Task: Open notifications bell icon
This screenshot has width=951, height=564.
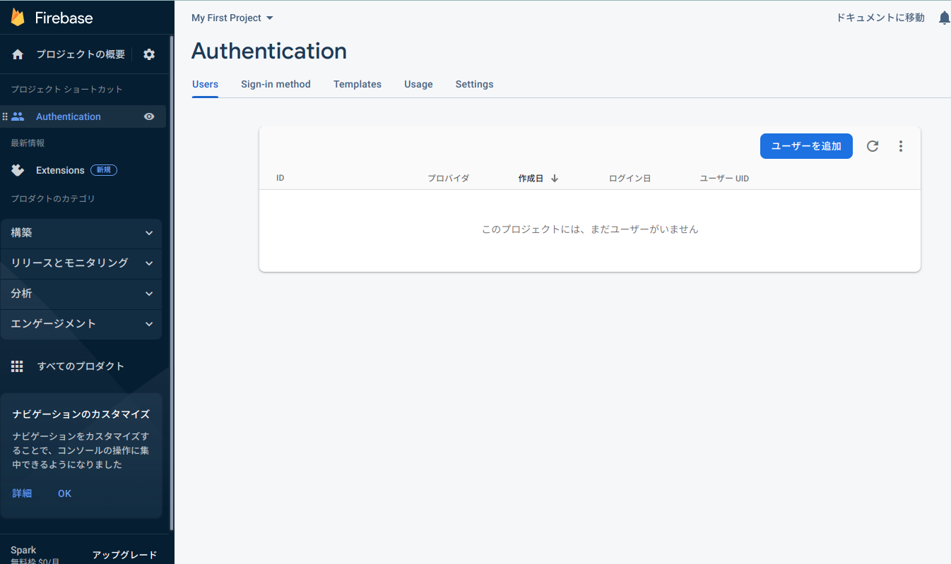Action: pyautogui.click(x=944, y=18)
